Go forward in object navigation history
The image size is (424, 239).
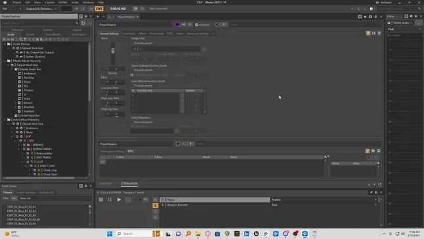(x=103, y=17)
